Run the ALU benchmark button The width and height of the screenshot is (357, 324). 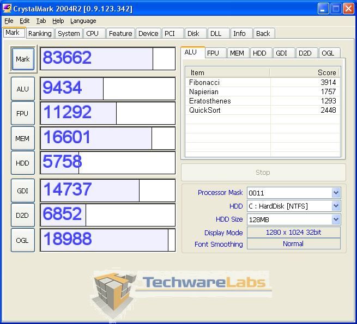coord(22,89)
